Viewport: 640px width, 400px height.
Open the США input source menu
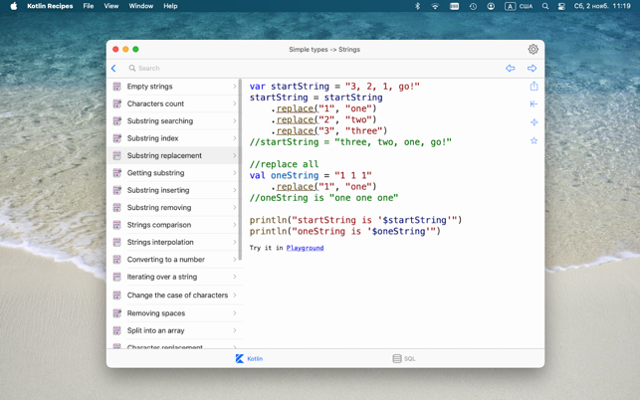519,6
